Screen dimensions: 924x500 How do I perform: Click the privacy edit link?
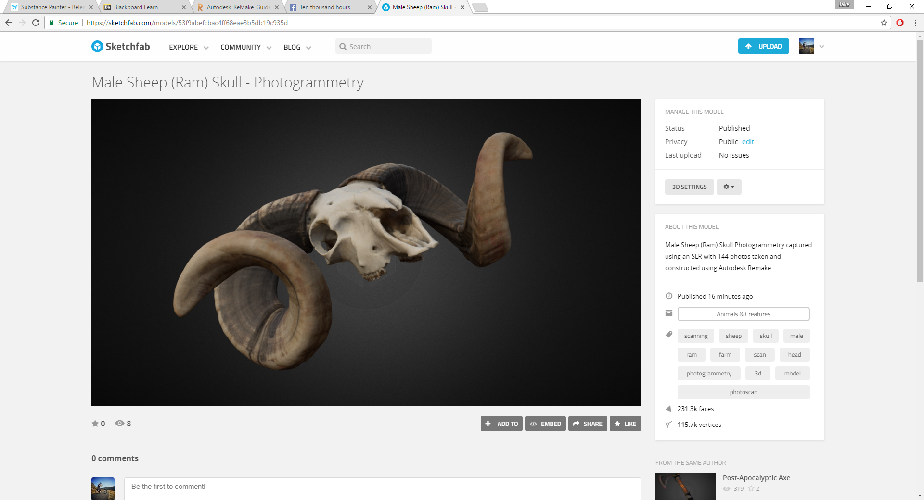pos(748,142)
